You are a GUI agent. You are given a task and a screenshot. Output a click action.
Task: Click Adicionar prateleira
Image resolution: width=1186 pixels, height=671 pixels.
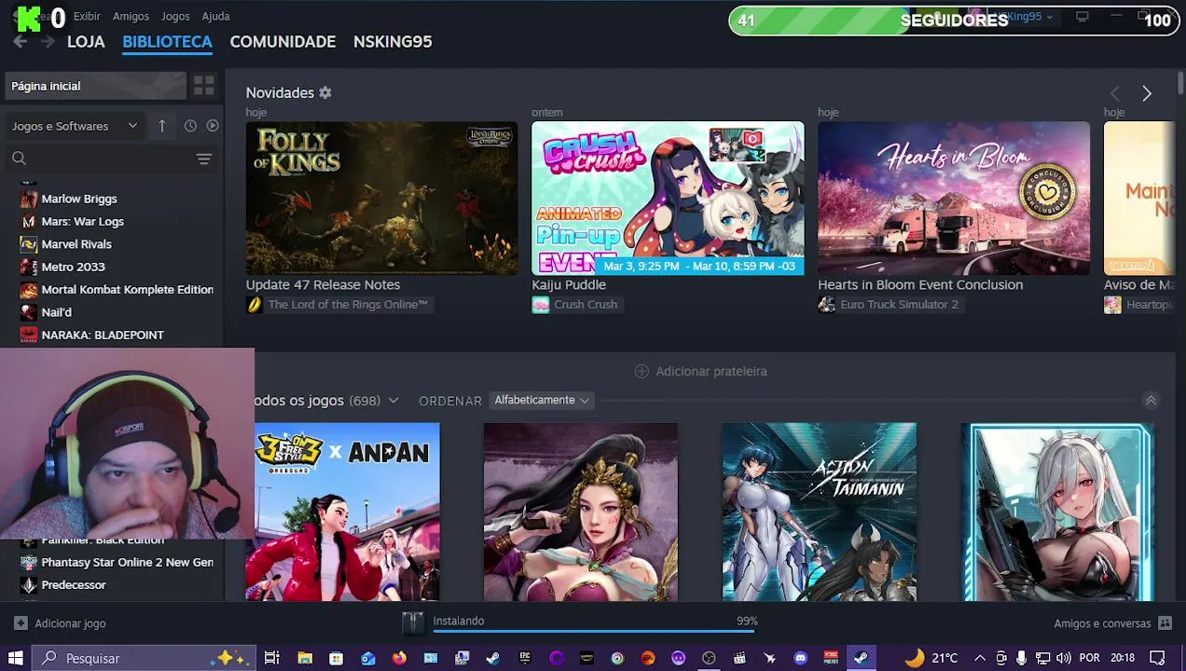pyautogui.click(x=700, y=371)
